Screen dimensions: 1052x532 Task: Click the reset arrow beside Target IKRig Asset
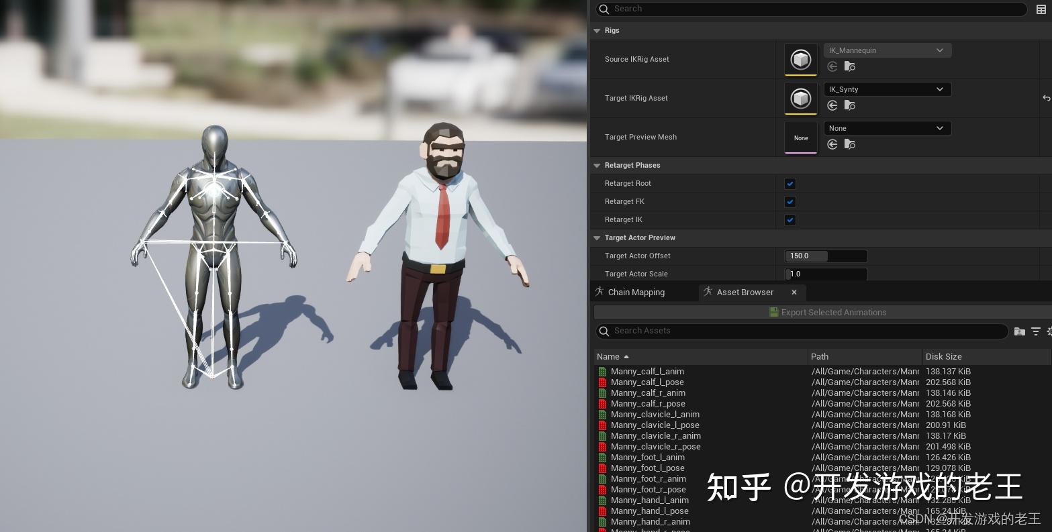[x=1046, y=98]
